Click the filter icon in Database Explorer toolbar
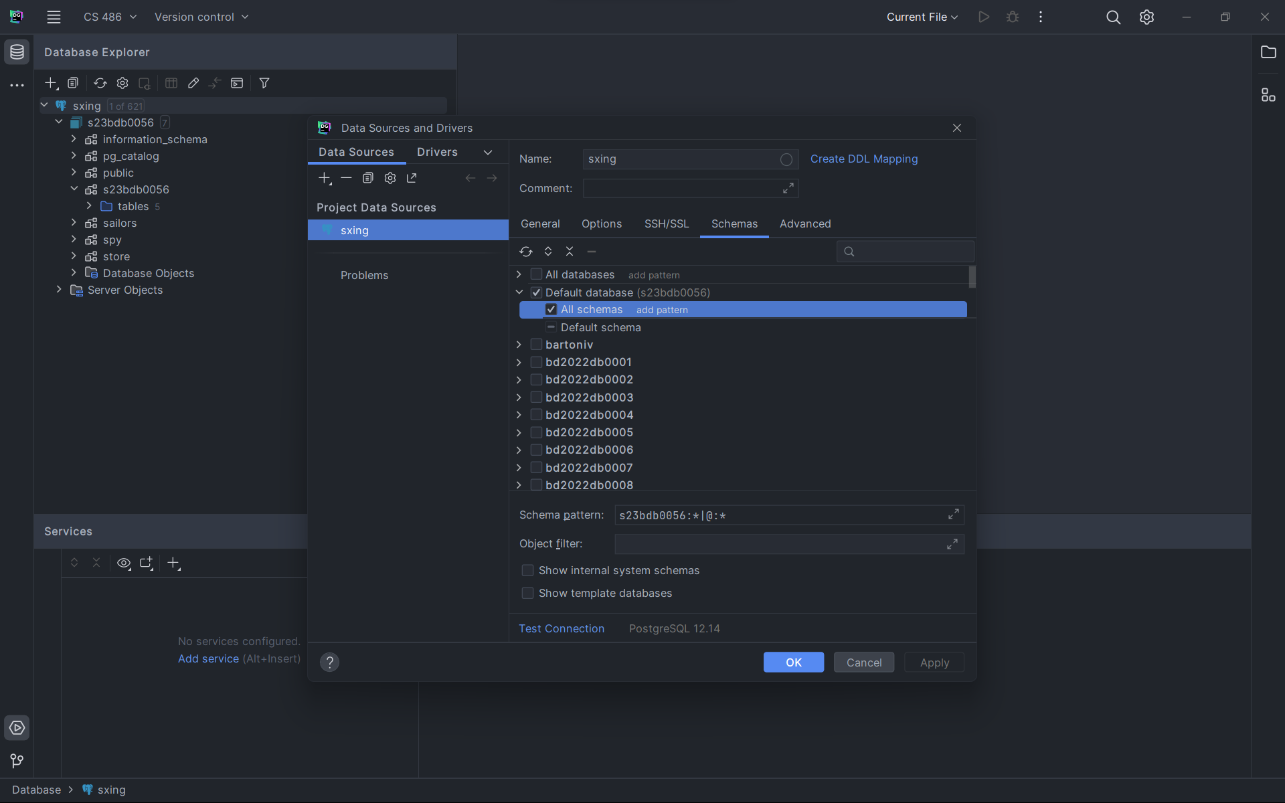This screenshot has width=1285, height=803. point(264,83)
